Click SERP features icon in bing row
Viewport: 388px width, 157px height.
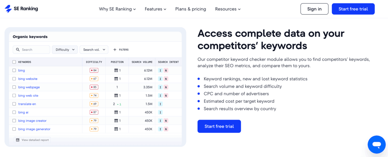(x=116, y=70)
